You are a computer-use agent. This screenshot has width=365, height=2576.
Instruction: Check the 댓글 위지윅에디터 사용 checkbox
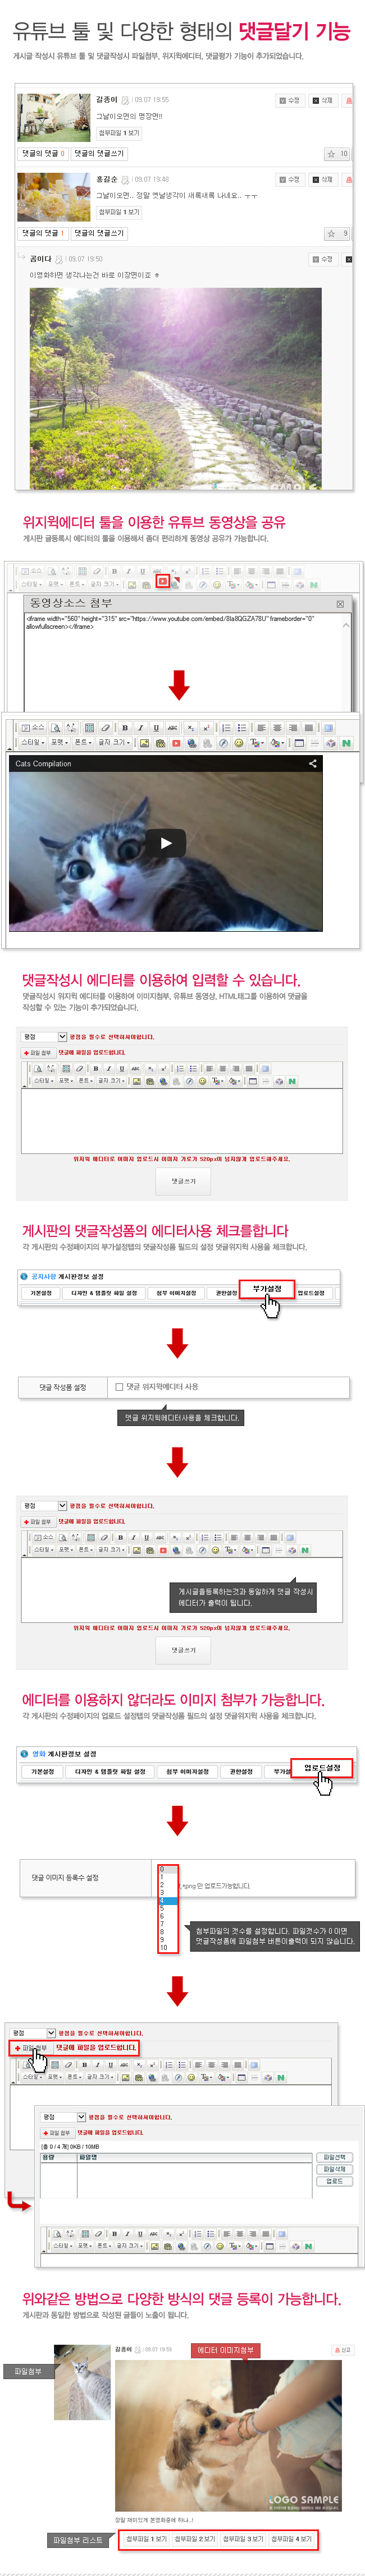(119, 1387)
